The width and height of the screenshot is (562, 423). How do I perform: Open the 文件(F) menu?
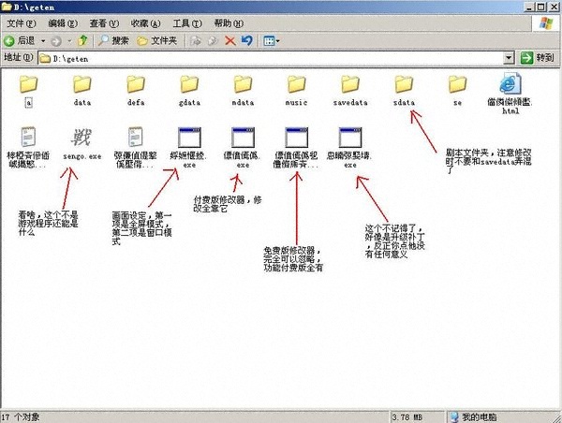[22, 22]
